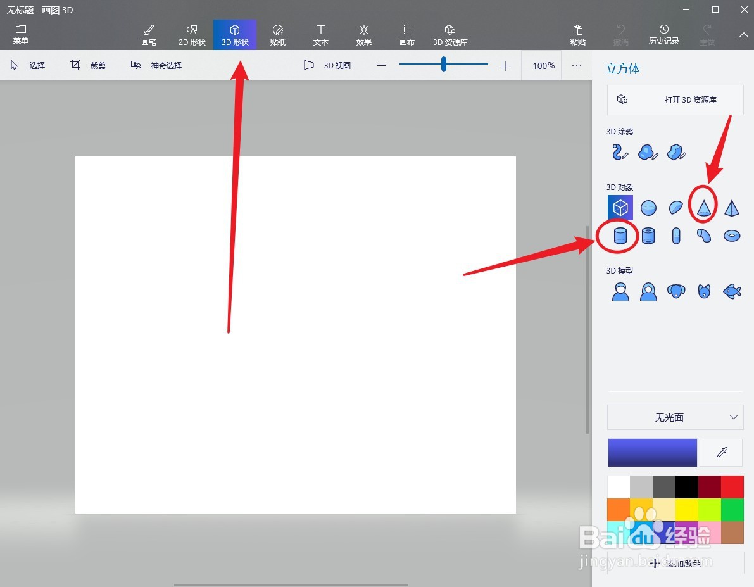The width and height of the screenshot is (754, 587).
Task: Select the 画笔 brushes tool
Action: click(149, 35)
